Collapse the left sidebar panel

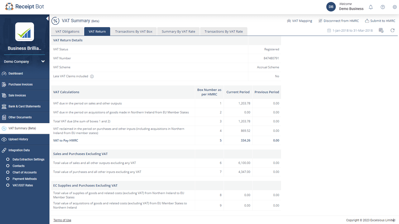point(47,18)
